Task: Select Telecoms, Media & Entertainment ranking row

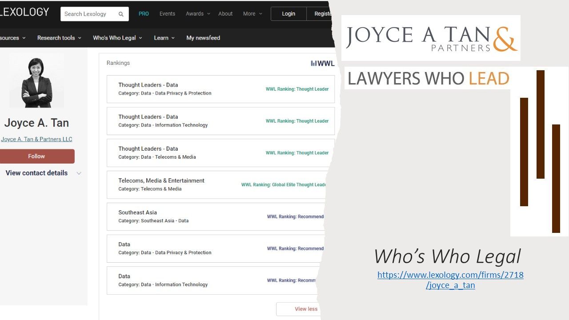Action: point(218,184)
